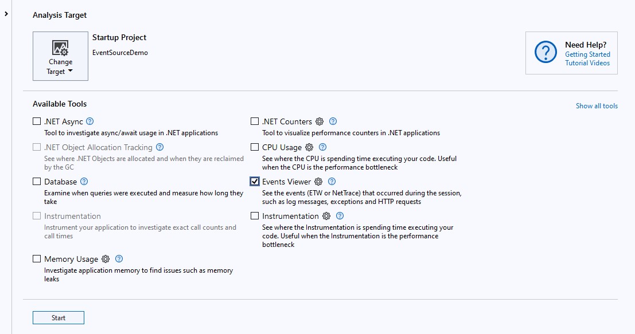This screenshot has height=334, width=635.
Task: Enable the CPU Usage tool checkbox
Action: pos(255,147)
